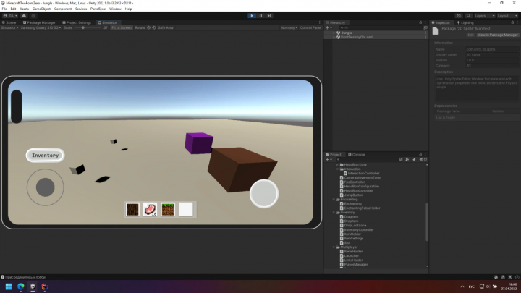Open the GameObject menu
This screenshot has width=521, height=293.
pos(41,9)
